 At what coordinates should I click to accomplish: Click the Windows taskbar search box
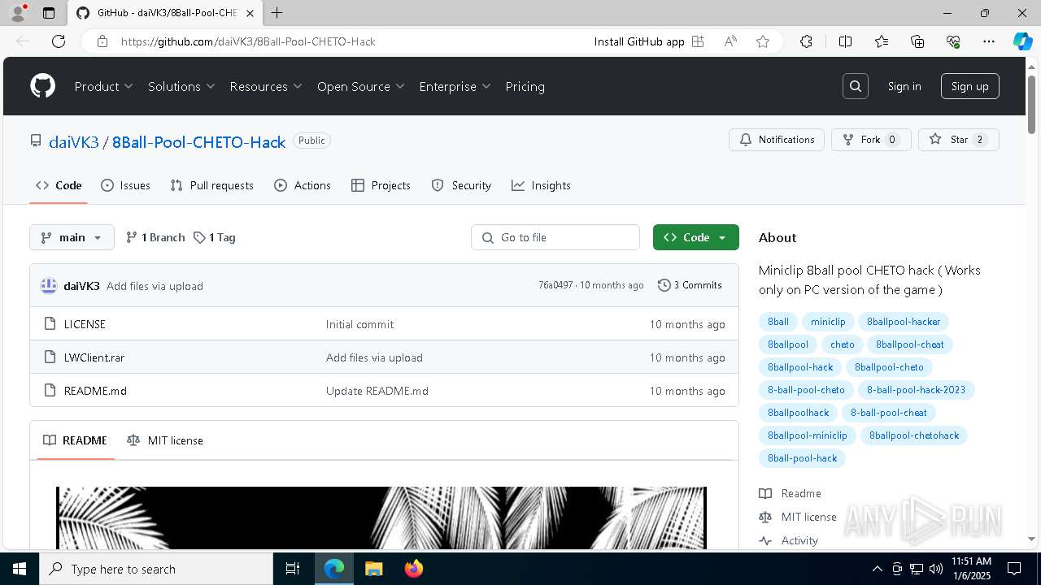(156, 569)
